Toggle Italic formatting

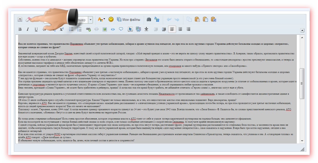tap(28, 29)
